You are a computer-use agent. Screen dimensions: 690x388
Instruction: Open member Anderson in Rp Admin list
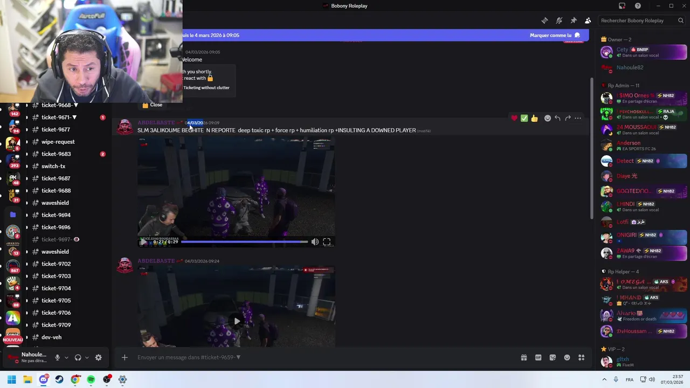pyautogui.click(x=643, y=145)
